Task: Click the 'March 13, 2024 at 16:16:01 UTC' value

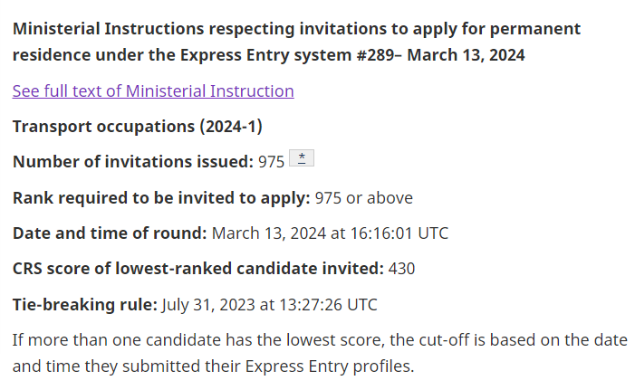Action: pos(330,233)
